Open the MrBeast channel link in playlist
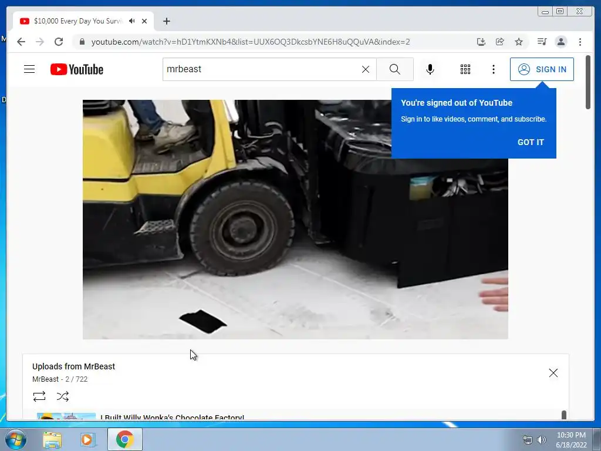 (45, 379)
